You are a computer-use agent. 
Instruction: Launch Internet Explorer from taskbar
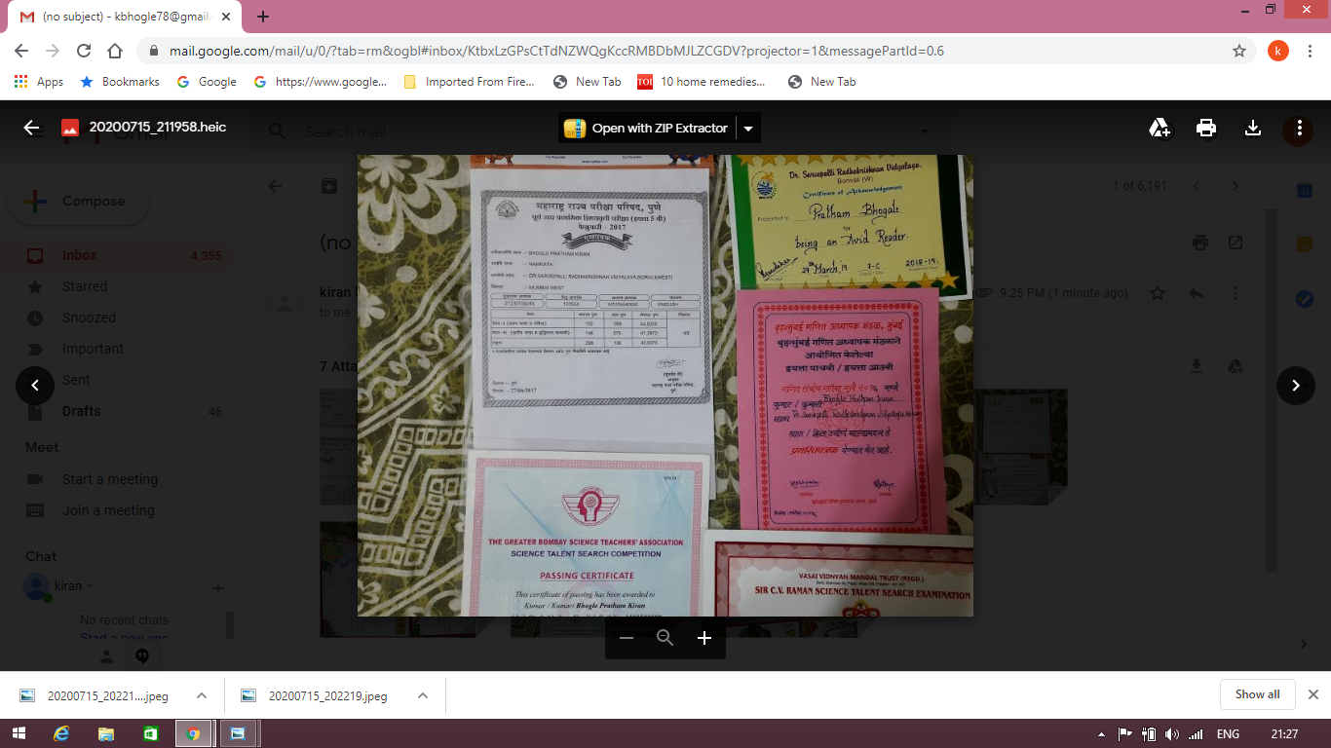click(x=61, y=733)
